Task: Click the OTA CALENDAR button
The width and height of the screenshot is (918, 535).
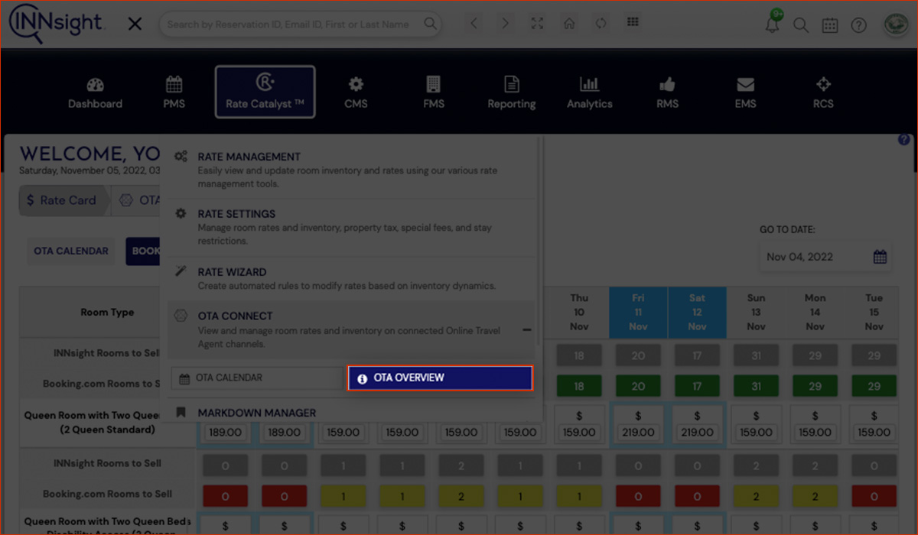Action: [71, 251]
